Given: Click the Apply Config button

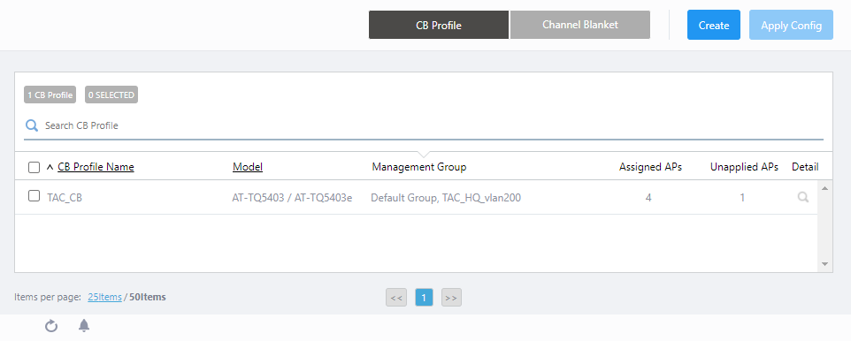Looking at the screenshot, I should [x=792, y=25].
